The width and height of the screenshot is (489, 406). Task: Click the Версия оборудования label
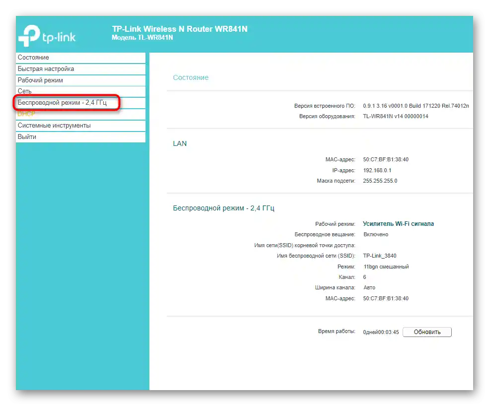(x=327, y=116)
